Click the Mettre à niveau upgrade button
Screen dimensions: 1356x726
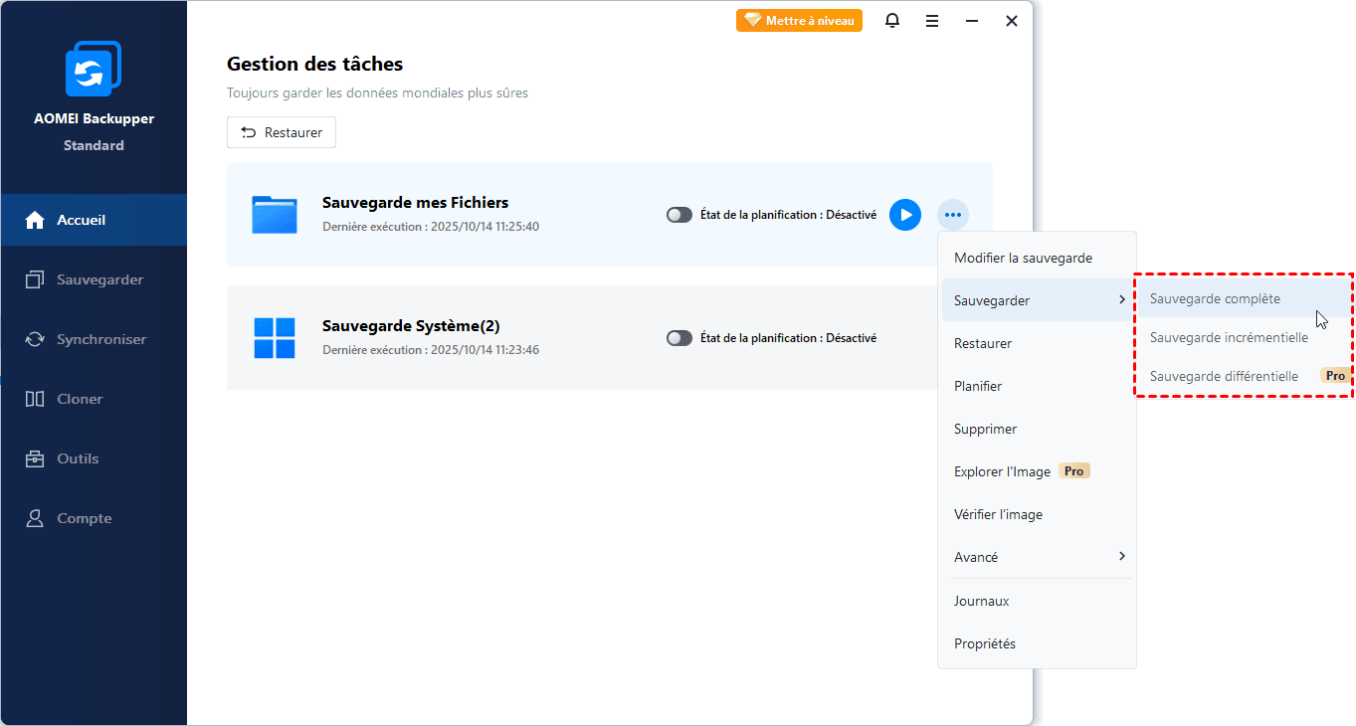click(x=799, y=21)
